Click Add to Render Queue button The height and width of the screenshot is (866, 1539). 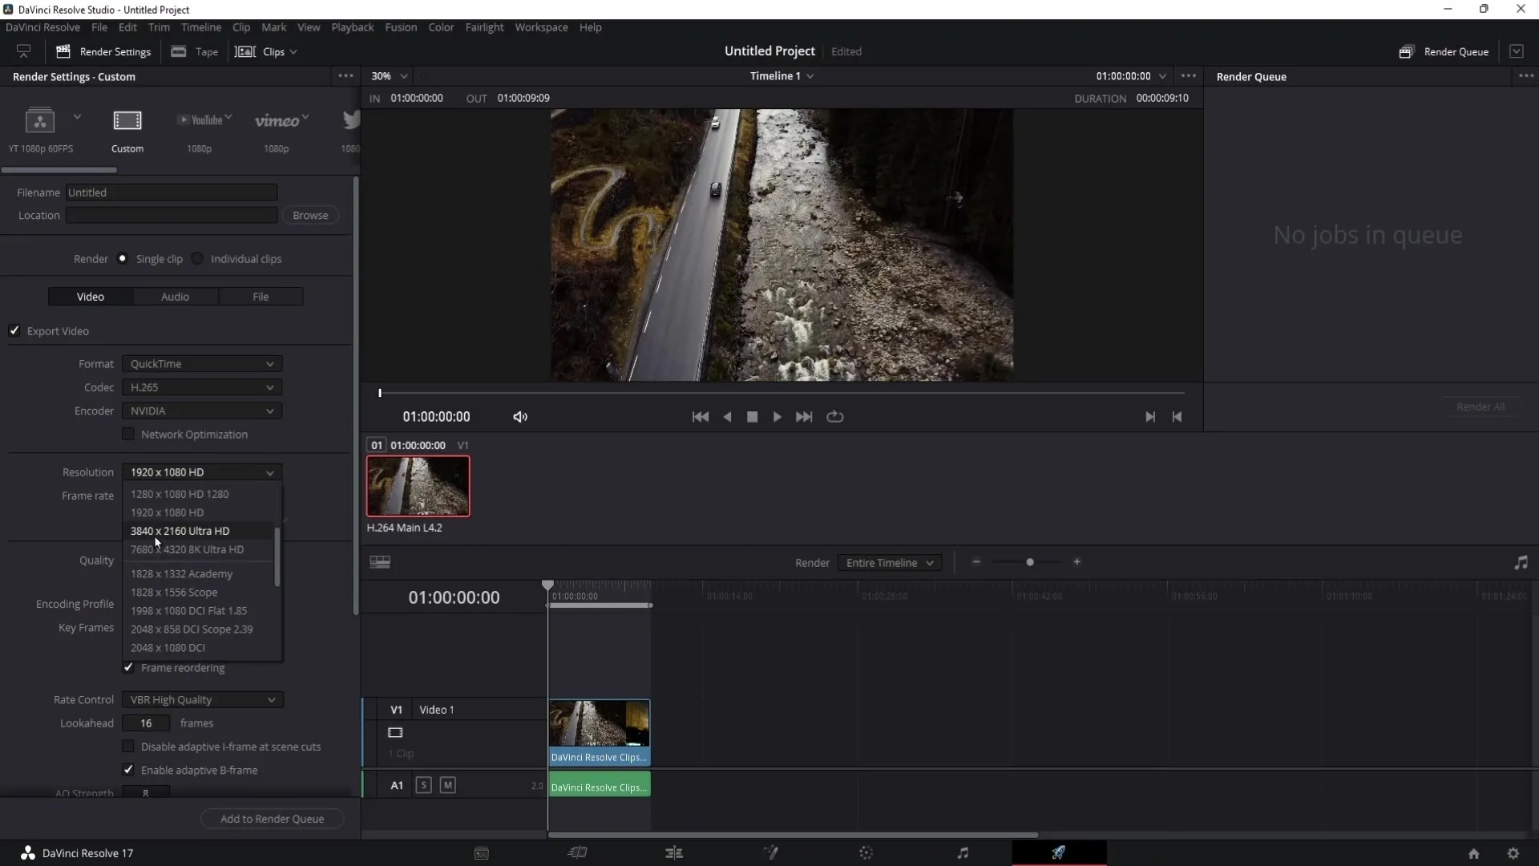[x=273, y=817]
